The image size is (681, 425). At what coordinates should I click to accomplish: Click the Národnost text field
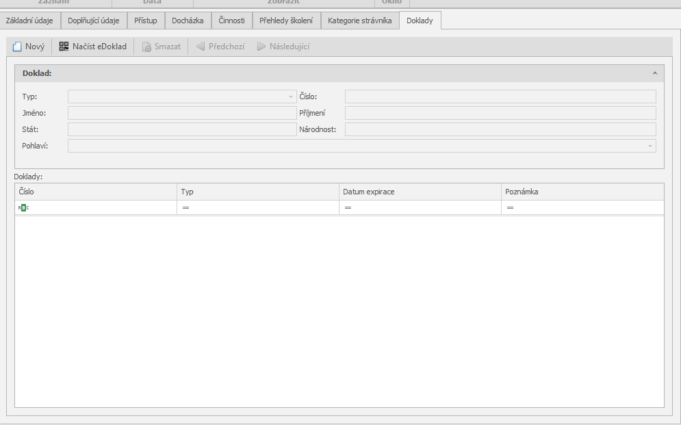[500, 129]
